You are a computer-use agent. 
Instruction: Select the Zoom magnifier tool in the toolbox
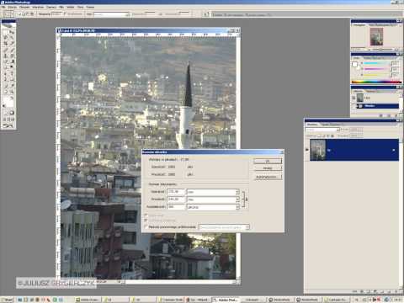(12, 92)
